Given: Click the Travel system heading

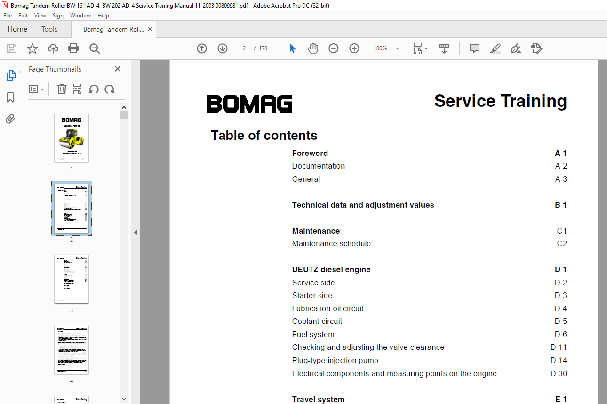Looking at the screenshot, I should [318, 399].
